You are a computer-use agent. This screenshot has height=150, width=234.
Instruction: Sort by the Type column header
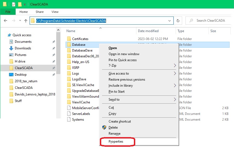click(181, 31)
